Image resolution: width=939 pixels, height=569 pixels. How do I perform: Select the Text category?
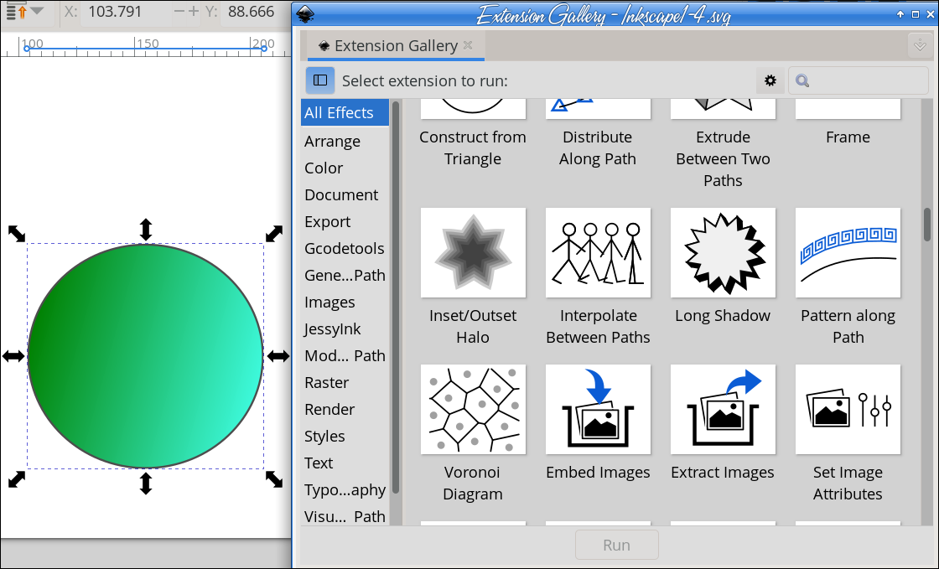coord(345,463)
